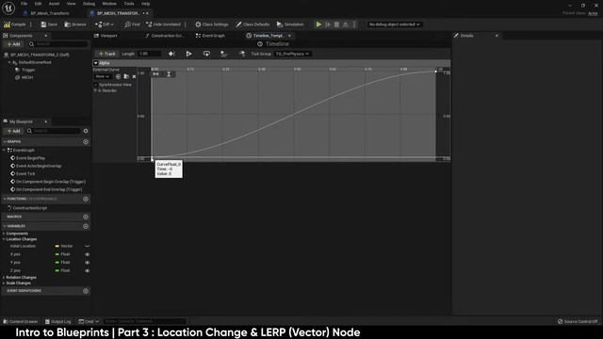Zoom to fit horizontal in curve editor

(155, 74)
